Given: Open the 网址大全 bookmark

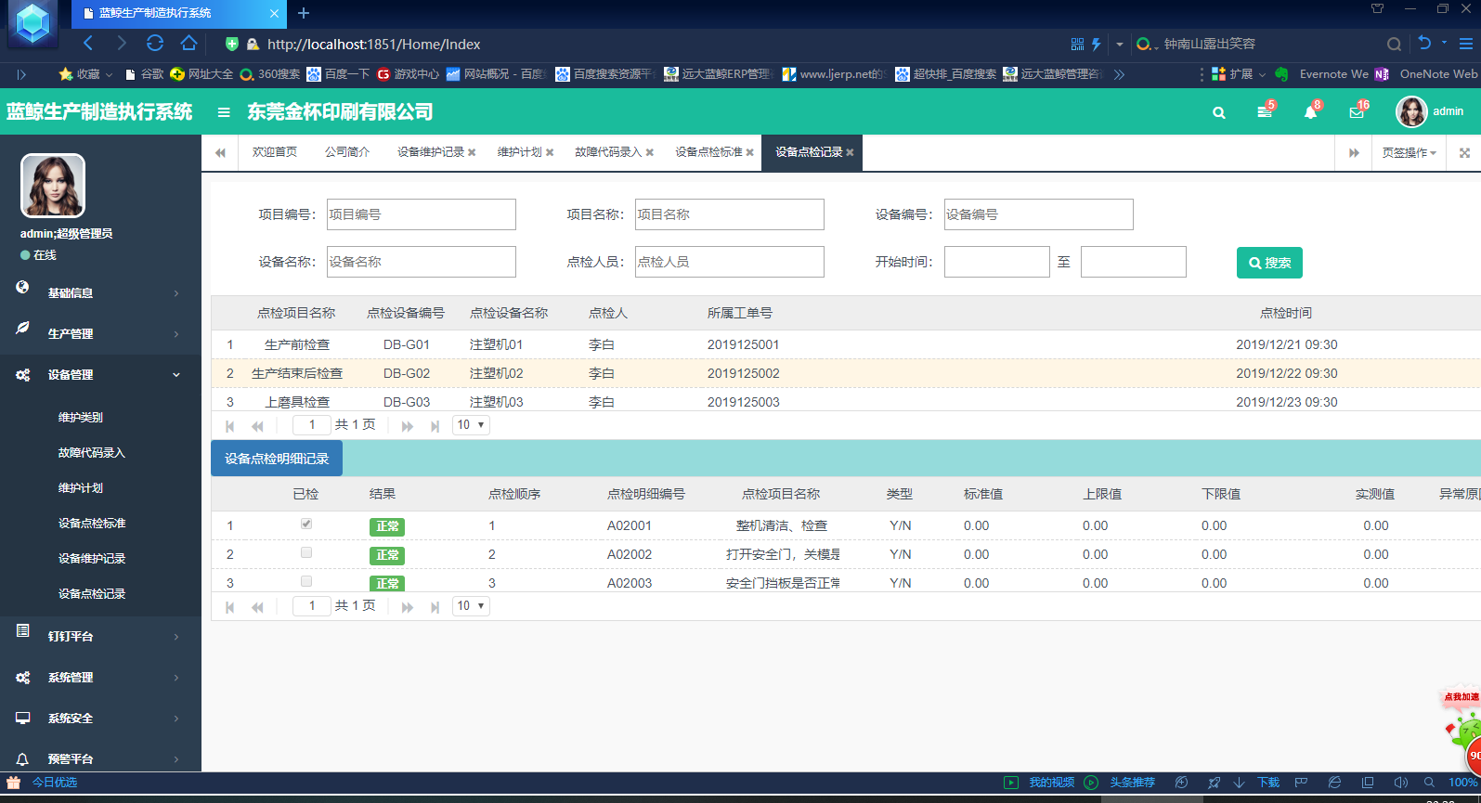Looking at the screenshot, I should [x=201, y=74].
